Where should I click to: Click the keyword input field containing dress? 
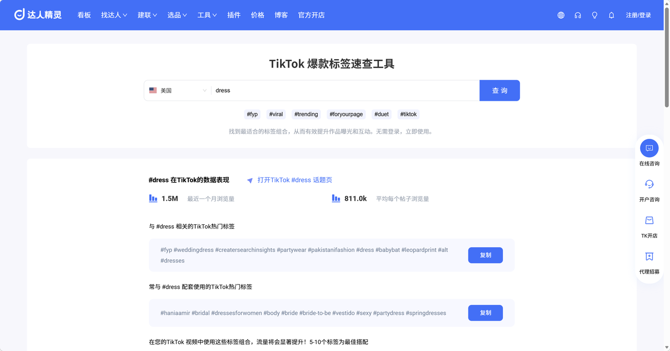345,91
